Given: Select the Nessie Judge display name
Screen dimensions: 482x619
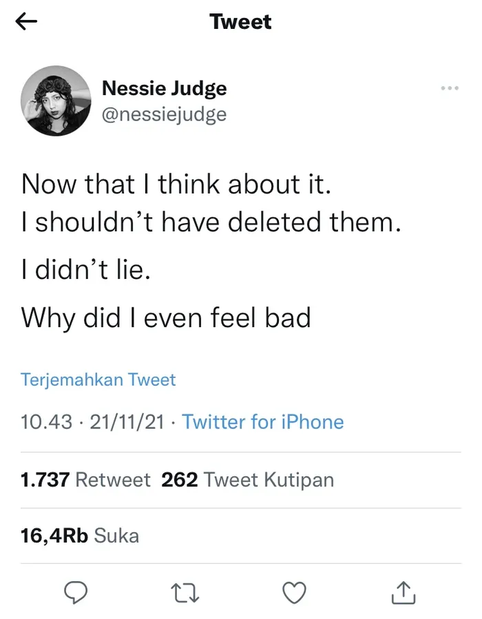Looking at the screenshot, I should 165,88.
